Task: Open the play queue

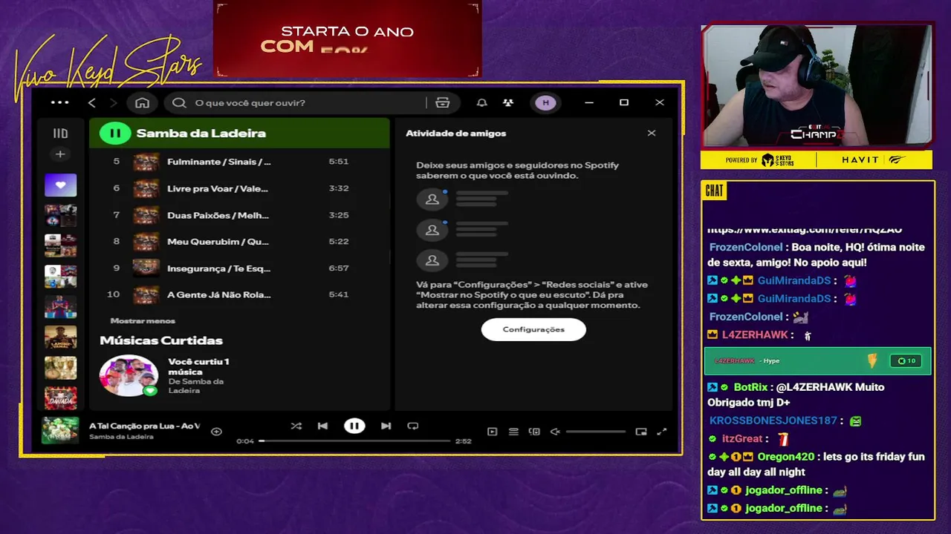Action: point(513,432)
